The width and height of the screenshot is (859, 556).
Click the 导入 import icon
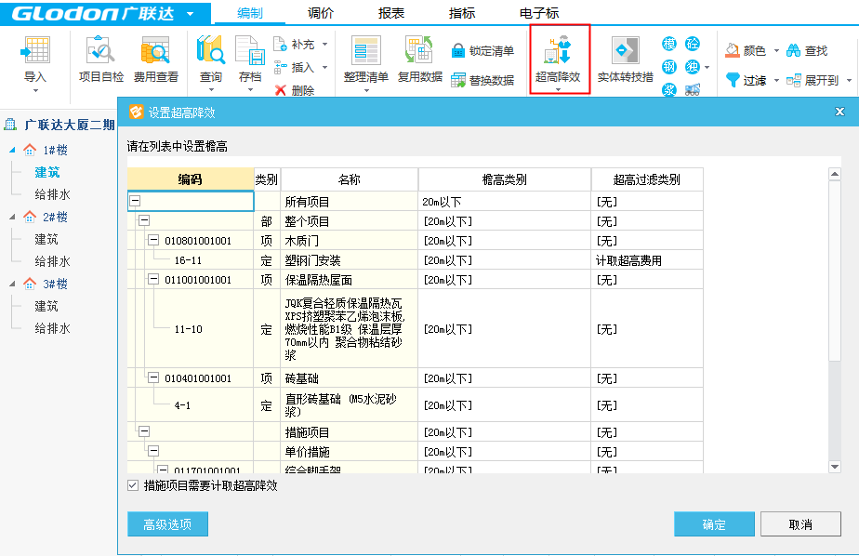[x=35, y=54]
